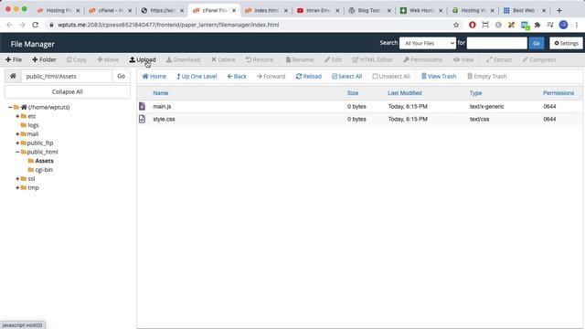The image size is (585, 329).
Task: Collapse the public_html folder
Action: pos(17,152)
